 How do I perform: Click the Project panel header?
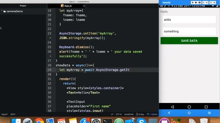(x=23, y=6)
